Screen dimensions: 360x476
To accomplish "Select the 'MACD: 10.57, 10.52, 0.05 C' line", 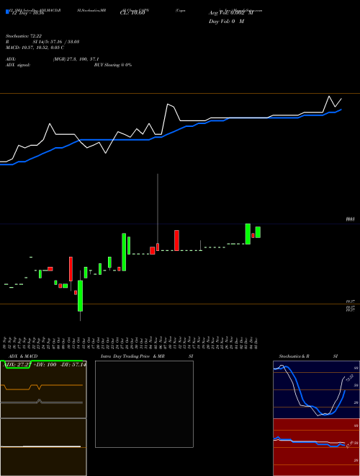I will [x=35, y=48].
